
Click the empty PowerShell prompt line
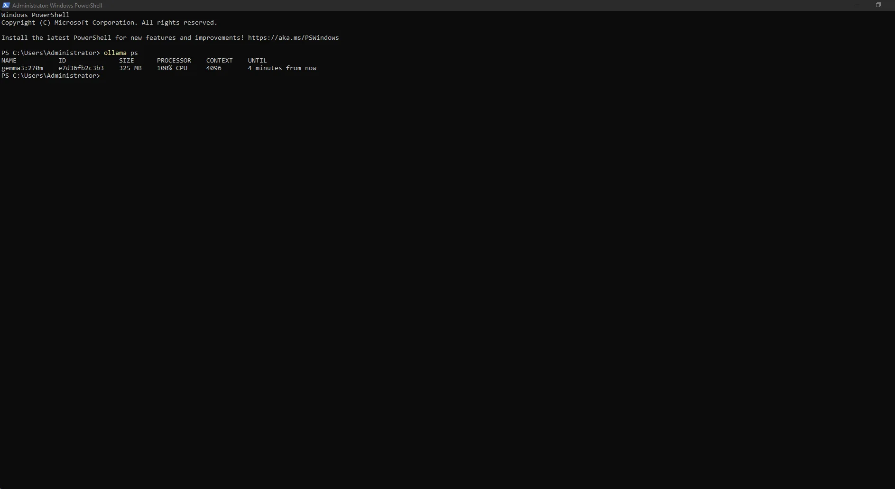(51, 76)
